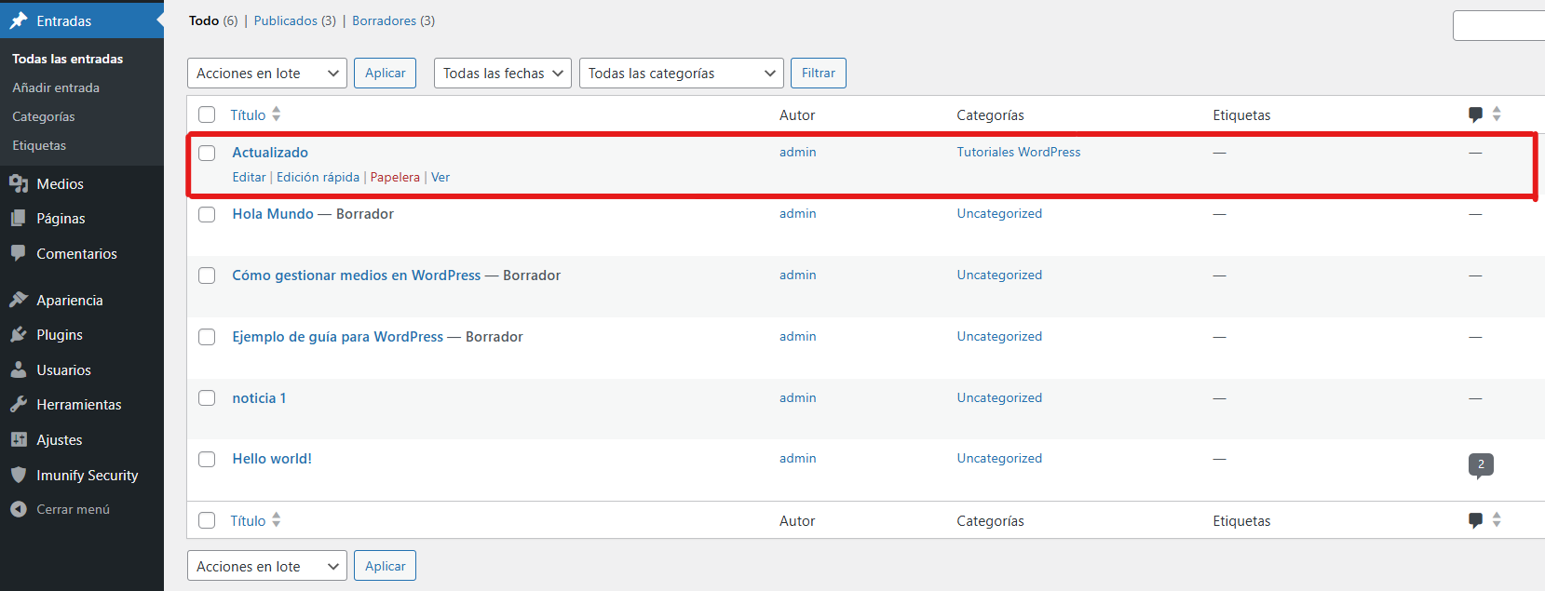
Task: Click the Plugins plug icon
Action: (x=19, y=335)
